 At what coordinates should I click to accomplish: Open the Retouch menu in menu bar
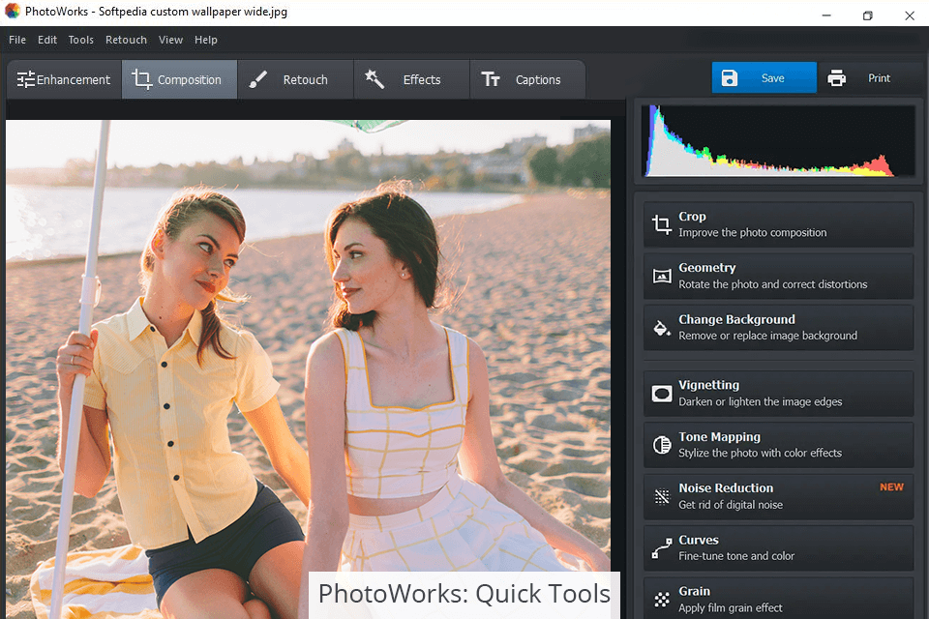126,40
